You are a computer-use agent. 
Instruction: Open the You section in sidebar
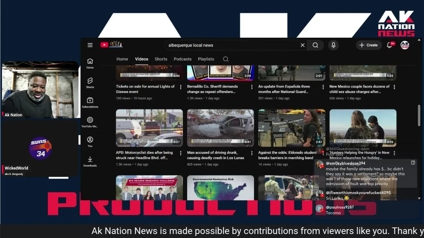pyautogui.click(x=90, y=142)
